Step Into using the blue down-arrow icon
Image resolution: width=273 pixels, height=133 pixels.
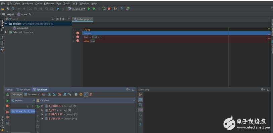coord(54,95)
